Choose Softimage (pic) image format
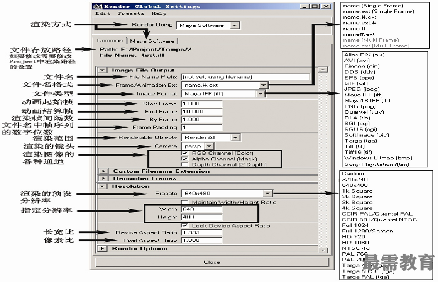Viewport: 438px width, 282px height. [x=366, y=135]
